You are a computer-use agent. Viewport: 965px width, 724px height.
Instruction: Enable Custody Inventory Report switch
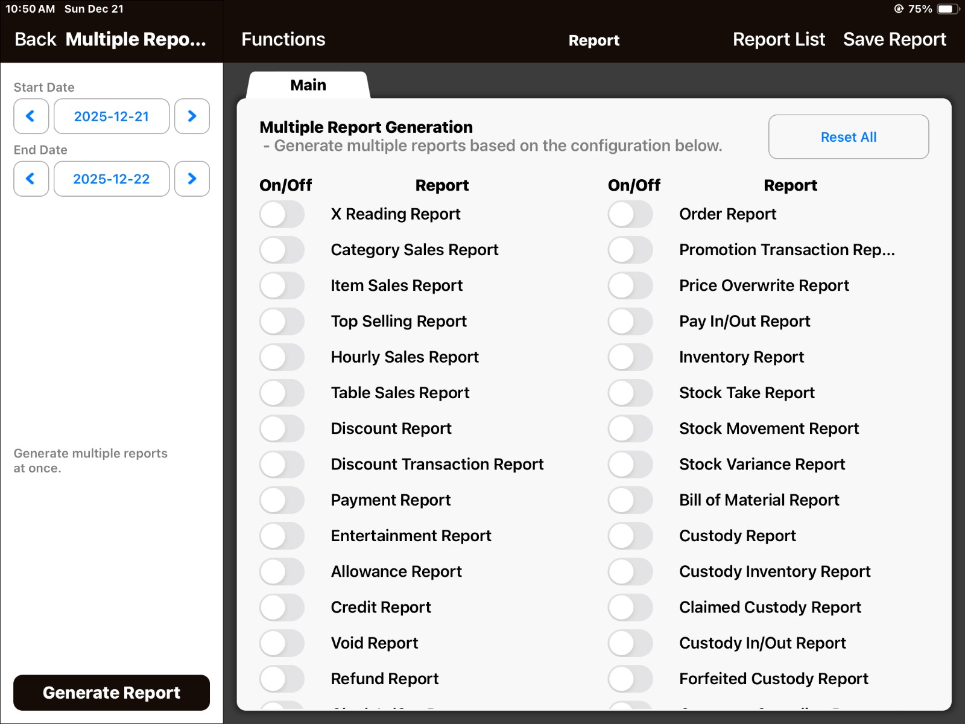(x=630, y=571)
